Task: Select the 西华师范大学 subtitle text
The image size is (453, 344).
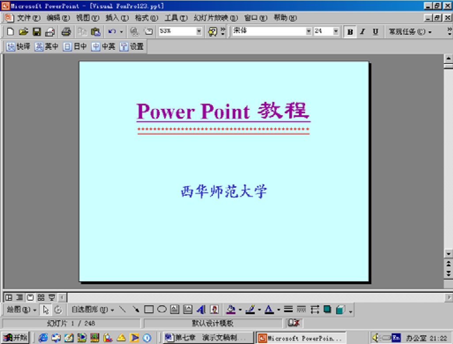Action: [223, 191]
